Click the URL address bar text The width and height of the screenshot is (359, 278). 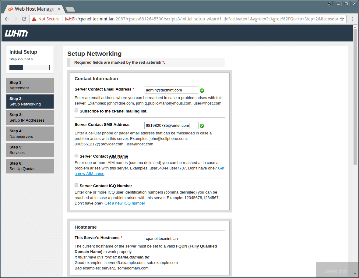pos(201,19)
